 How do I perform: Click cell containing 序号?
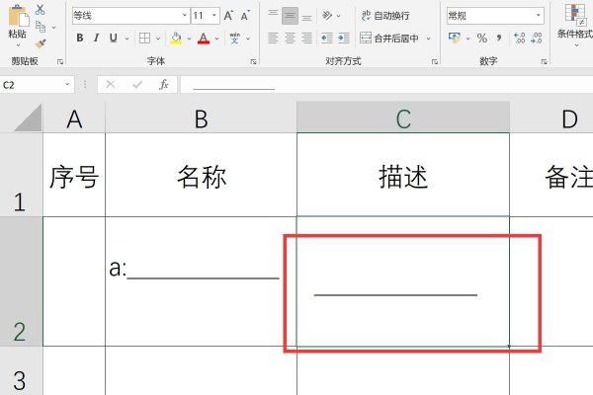click(x=74, y=175)
